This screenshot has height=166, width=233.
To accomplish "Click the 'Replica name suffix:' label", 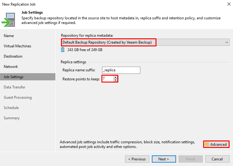I will (x=79, y=70).
